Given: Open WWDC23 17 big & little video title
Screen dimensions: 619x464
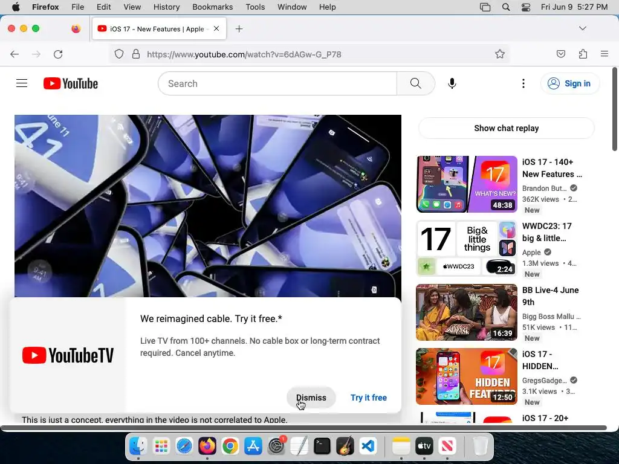Looking at the screenshot, I should (x=546, y=232).
